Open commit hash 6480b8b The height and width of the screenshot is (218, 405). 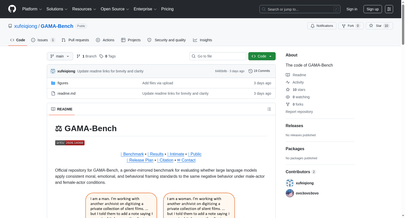(x=221, y=71)
